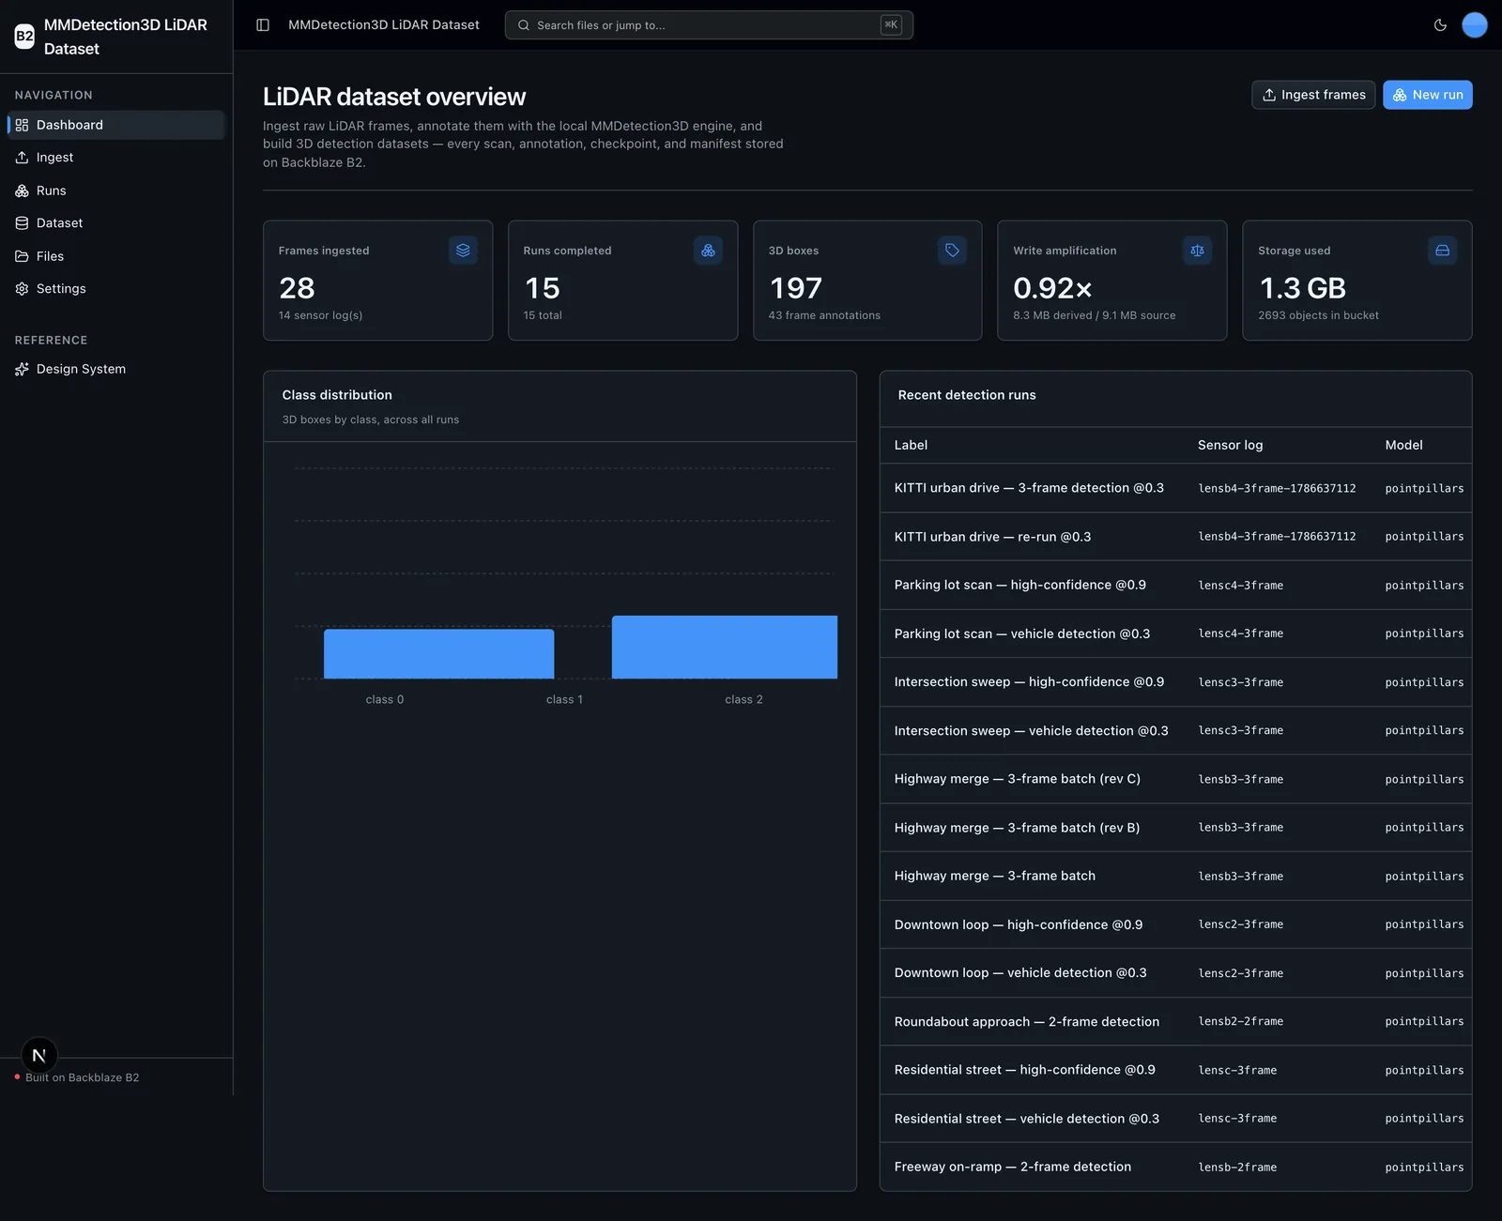
Task: Open run Residential street high-confidence @0.9
Action: click(x=1024, y=1070)
